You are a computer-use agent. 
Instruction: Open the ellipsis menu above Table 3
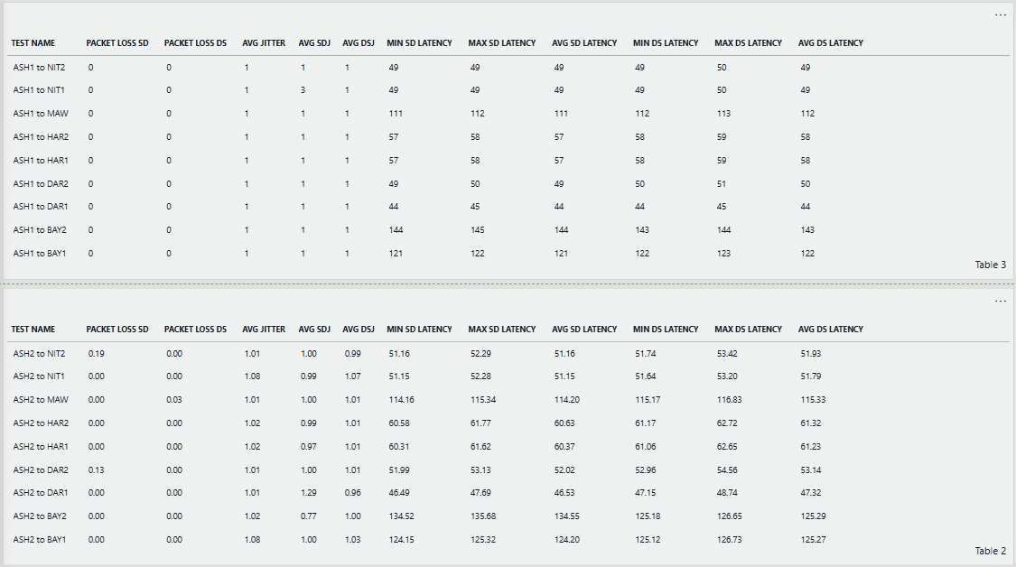click(1000, 15)
